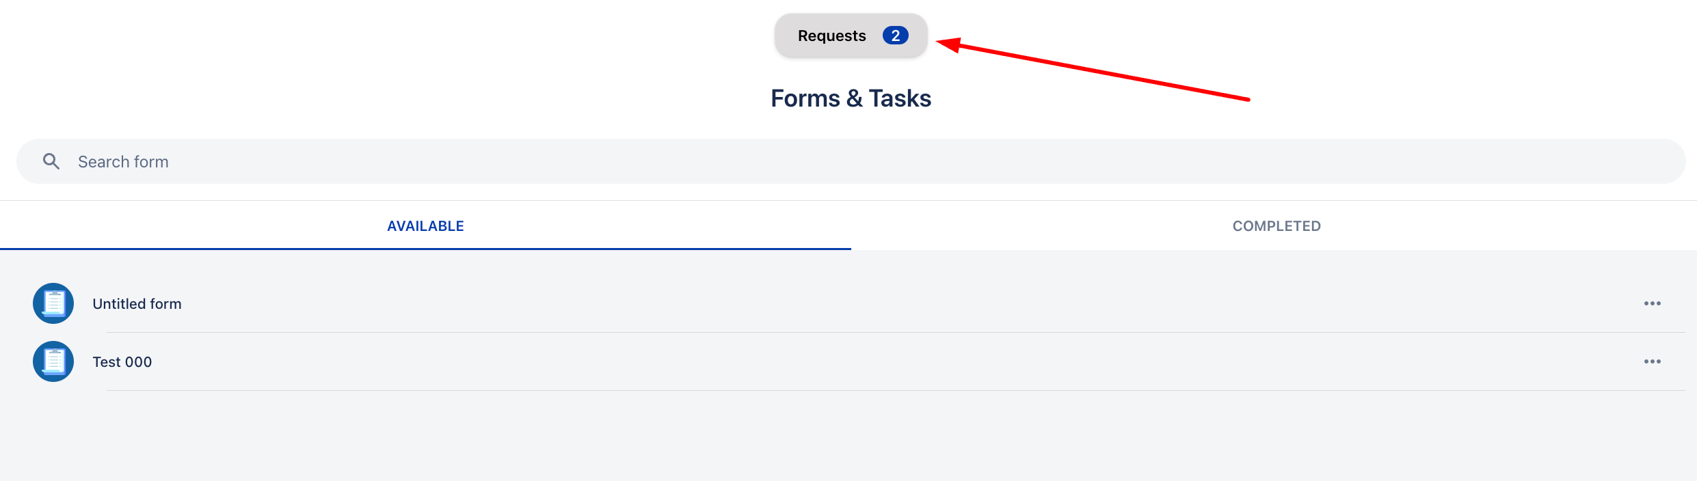Click the Forms & Tasks heading
The height and width of the screenshot is (481, 1697).
(x=851, y=98)
